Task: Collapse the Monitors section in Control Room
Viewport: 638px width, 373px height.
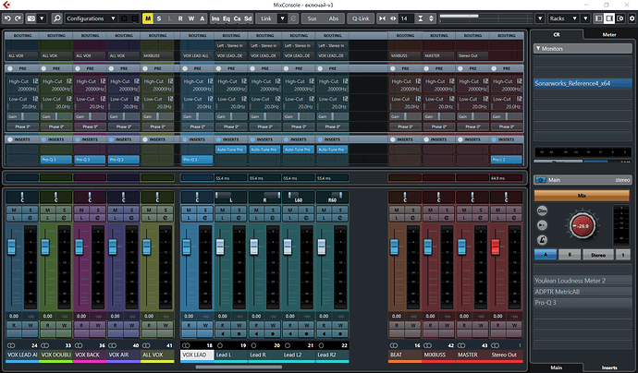Action: click(537, 47)
